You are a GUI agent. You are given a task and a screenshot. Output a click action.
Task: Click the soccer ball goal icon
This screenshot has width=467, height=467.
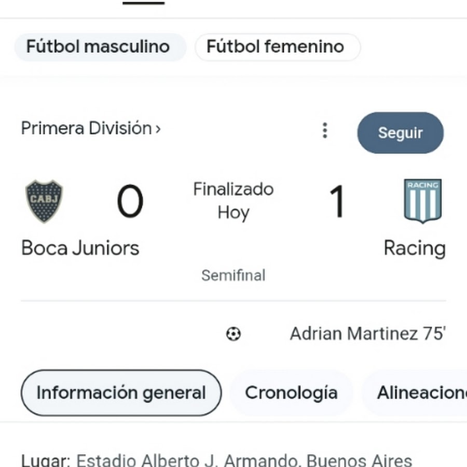233,334
